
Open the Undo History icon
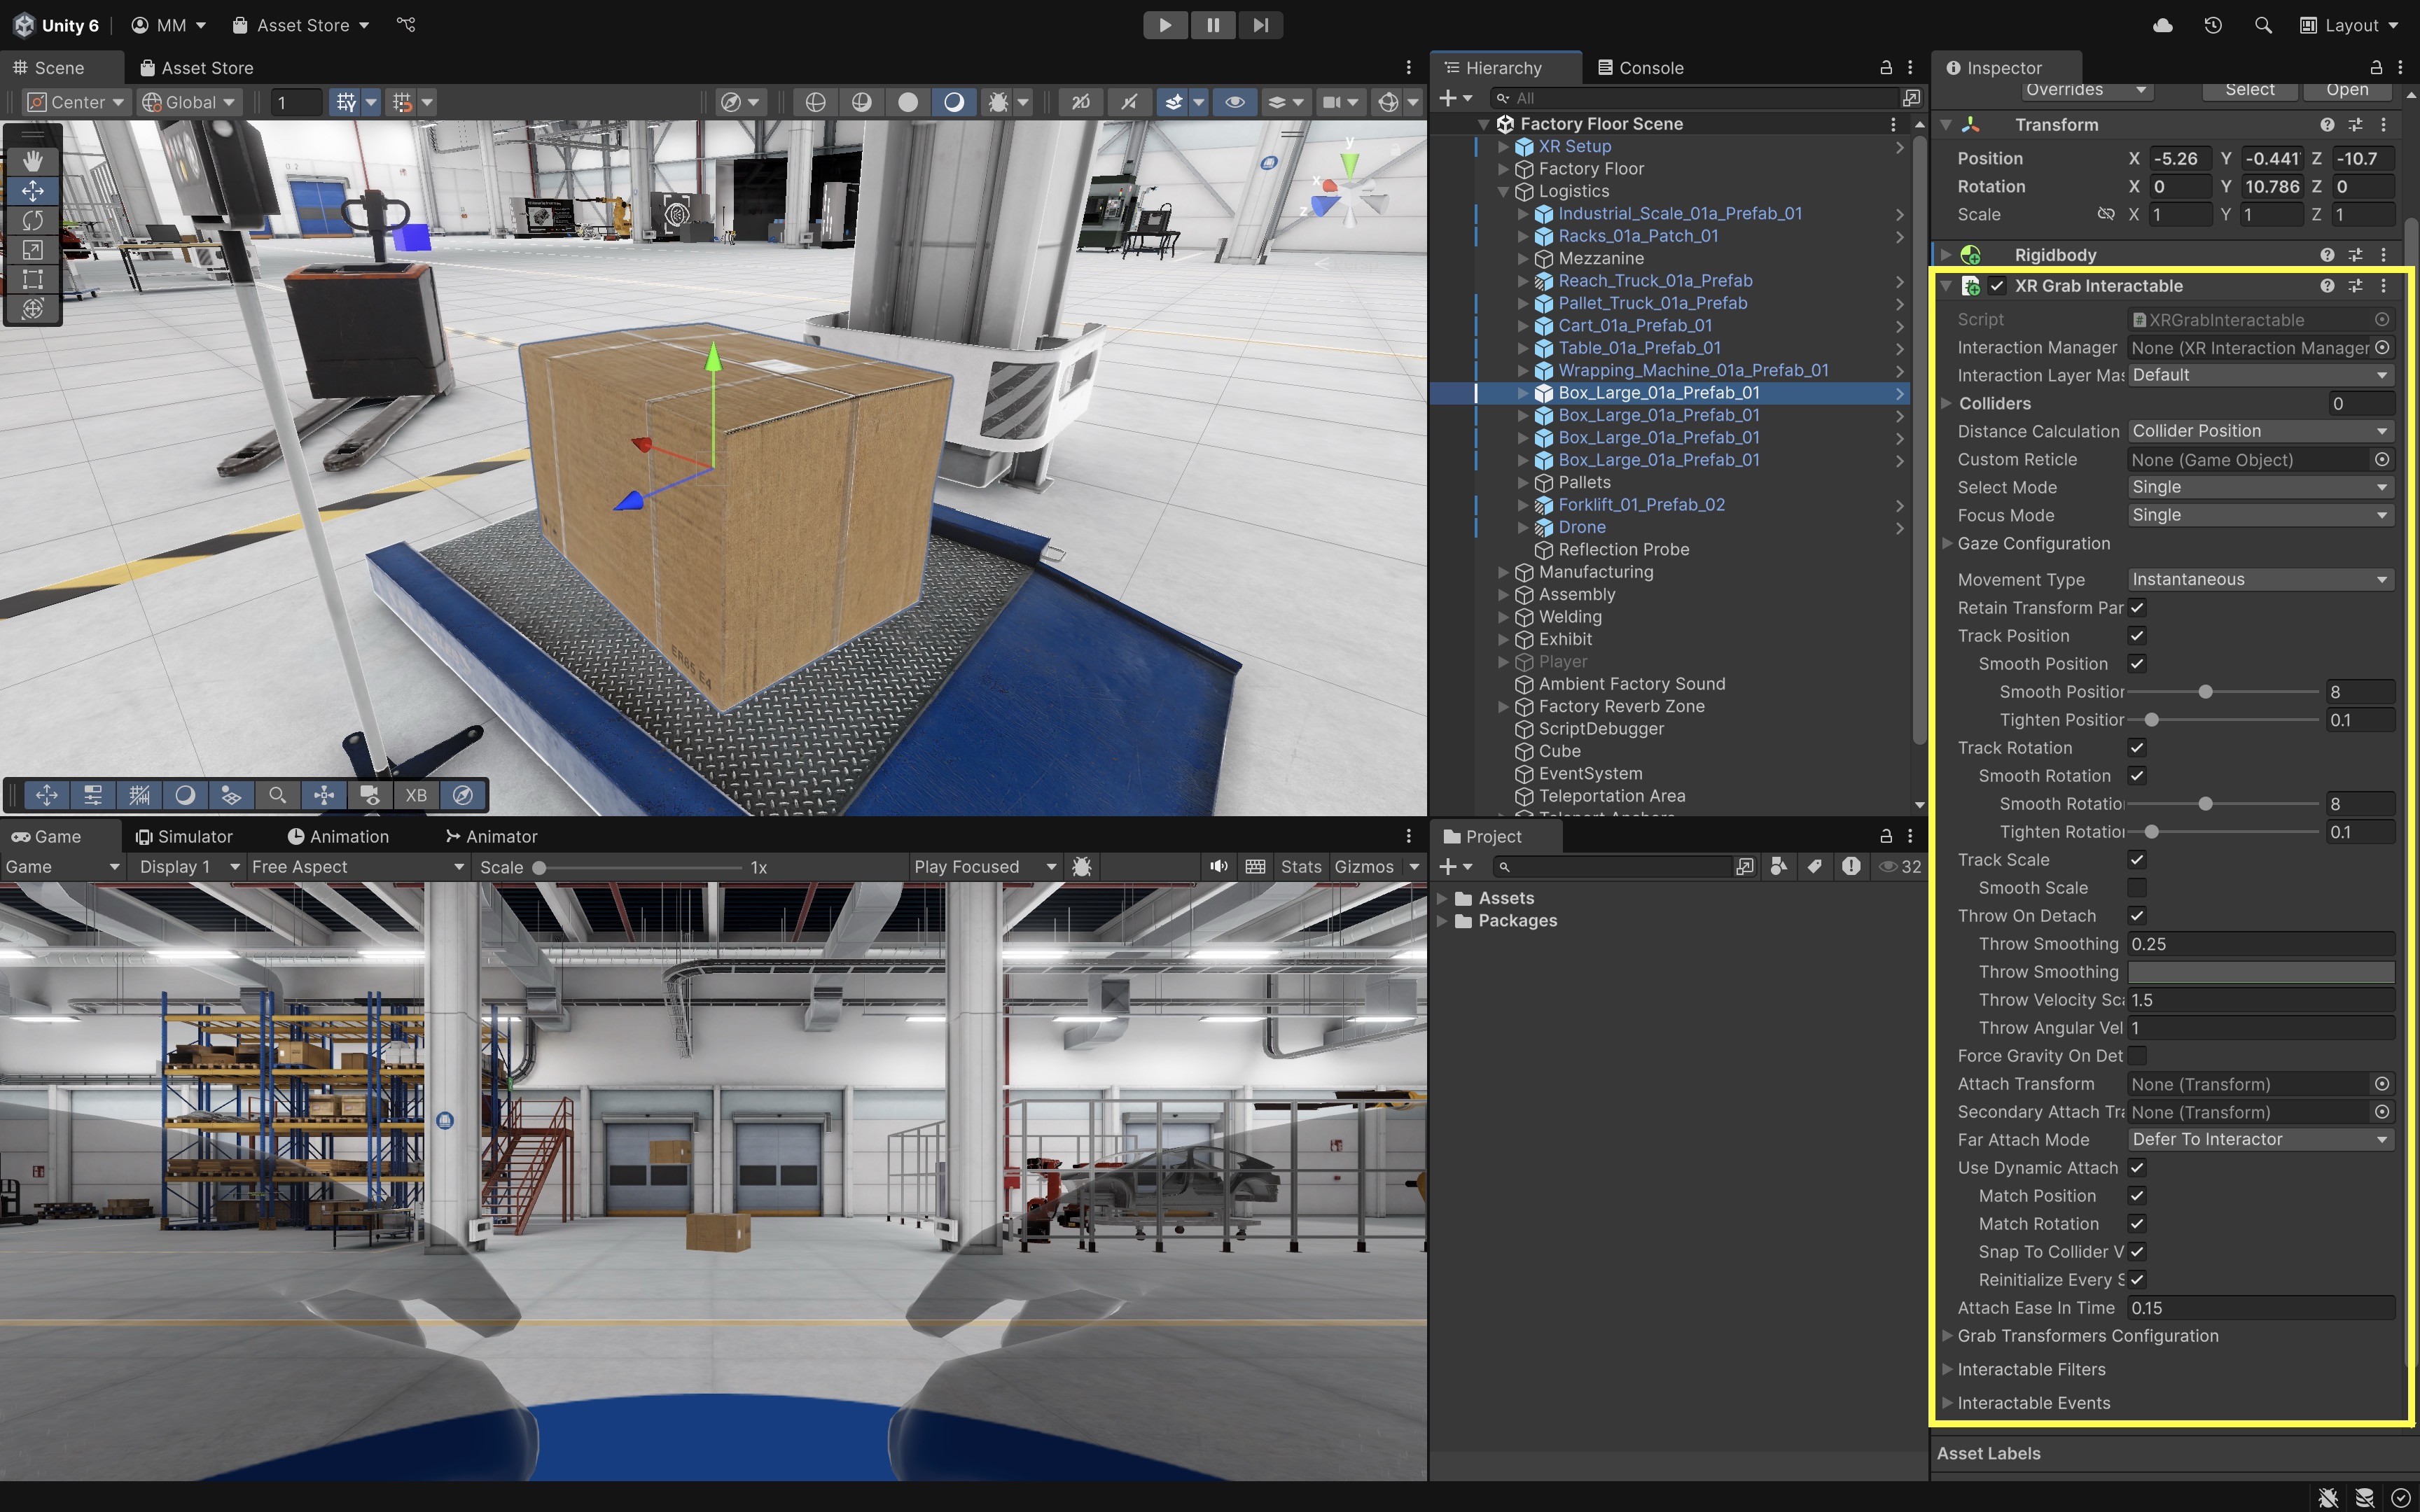[x=2212, y=25]
